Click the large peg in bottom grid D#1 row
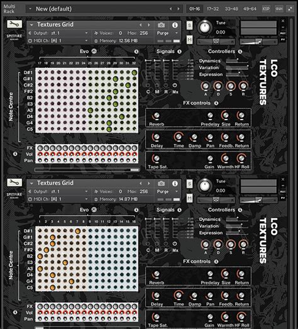 (77, 231)
